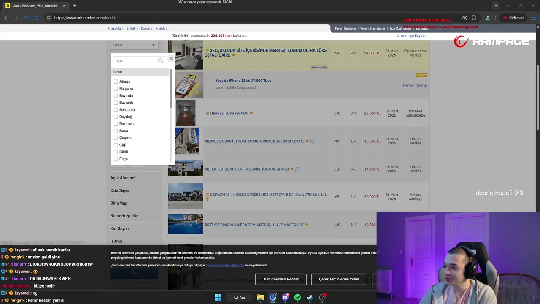Image resolution: width=540 pixels, height=304 pixels.
Task: Play video icon on MERKEZ ÇOBAN İSTİKBAL listing
Action: click(312, 141)
